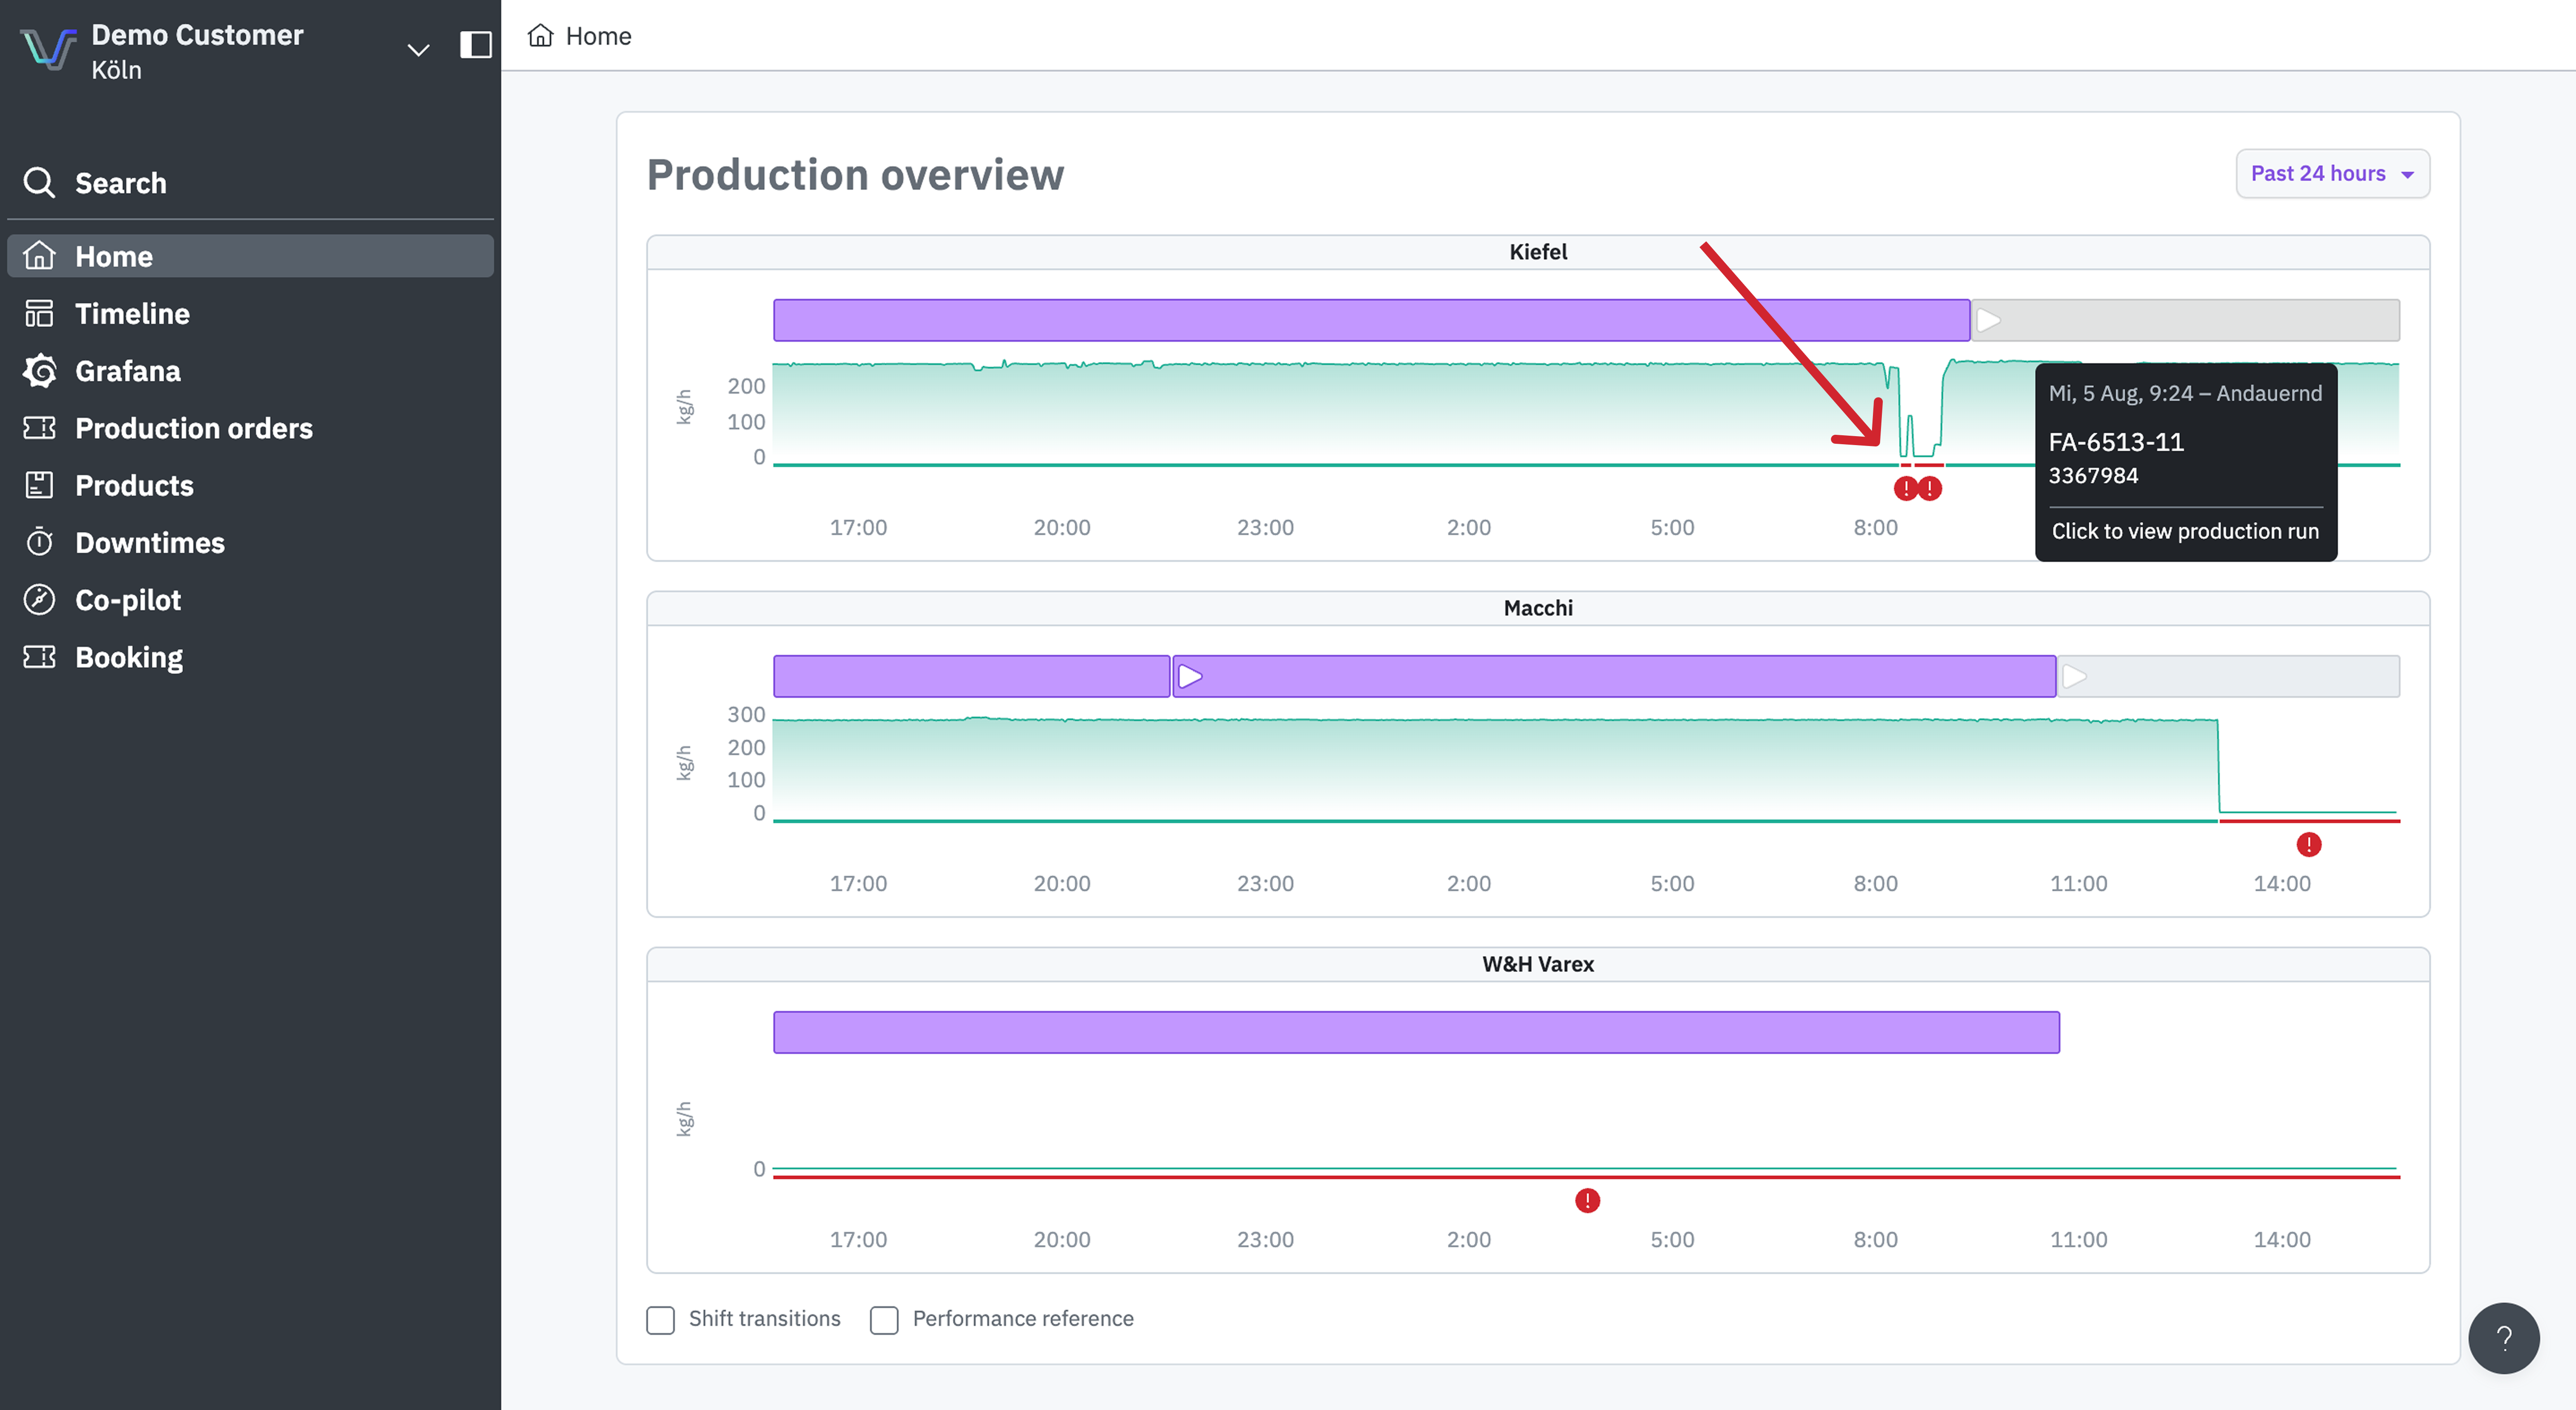This screenshot has width=2576, height=1410.
Task: Click the first Macchi purple production run bar
Action: pos(971,676)
